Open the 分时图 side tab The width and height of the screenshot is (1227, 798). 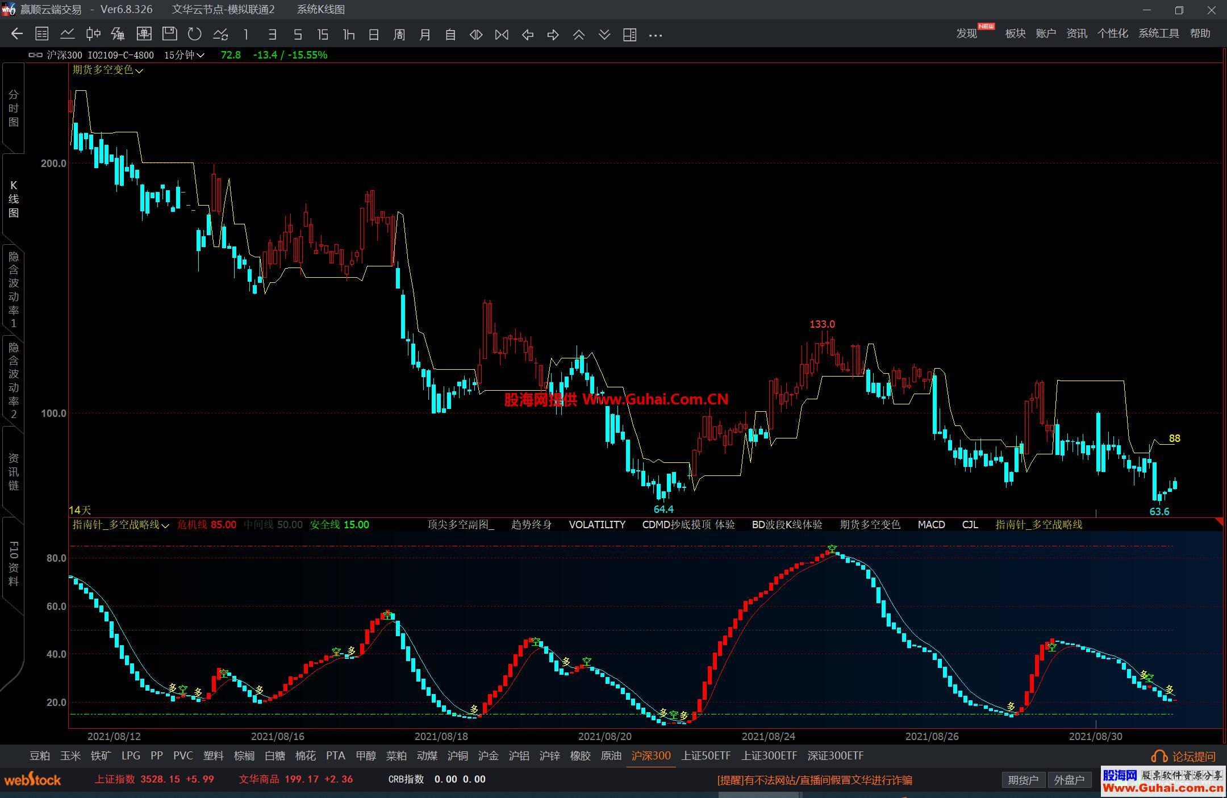[14, 108]
